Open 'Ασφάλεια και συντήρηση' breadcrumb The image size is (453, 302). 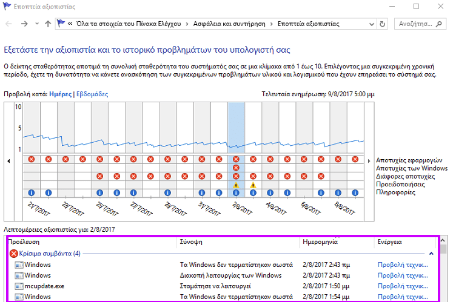tap(229, 24)
